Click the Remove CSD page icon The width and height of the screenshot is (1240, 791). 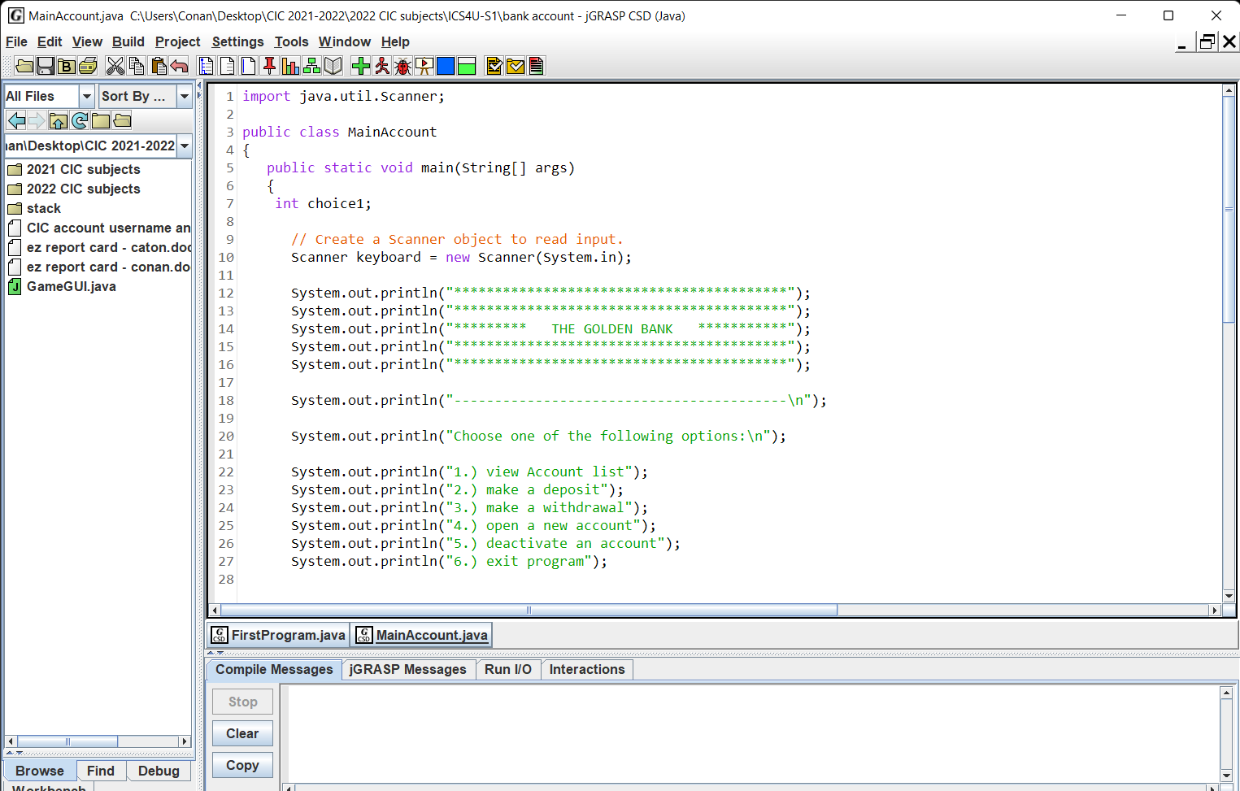point(228,66)
